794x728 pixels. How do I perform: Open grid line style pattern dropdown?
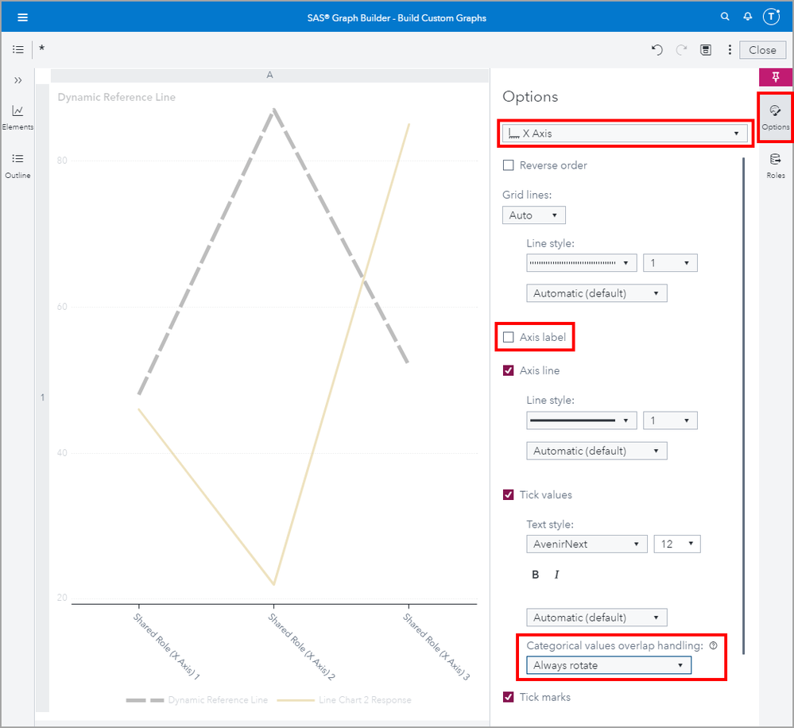pyautogui.click(x=581, y=263)
